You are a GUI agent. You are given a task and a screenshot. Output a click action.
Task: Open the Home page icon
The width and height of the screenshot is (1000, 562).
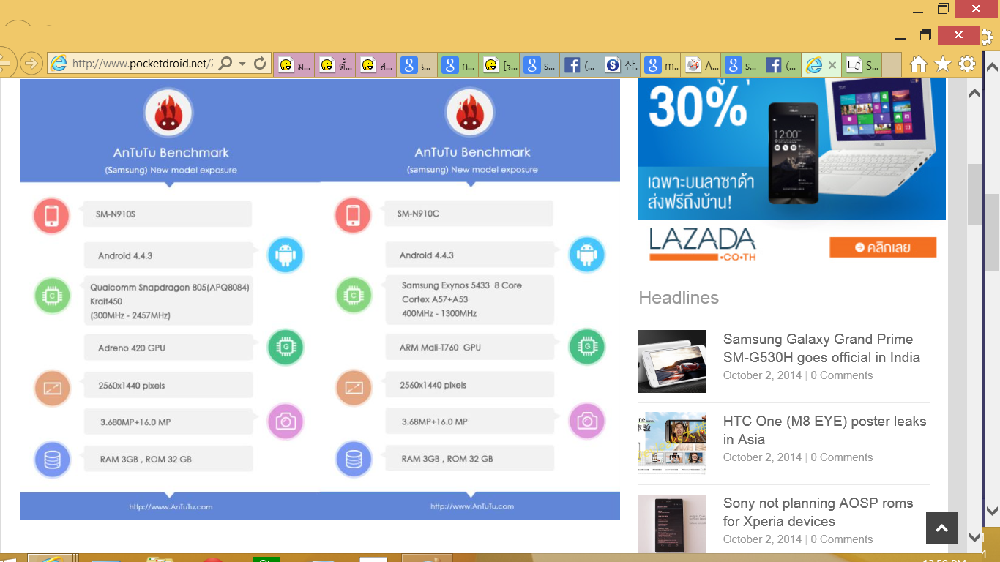click(919, 64)
